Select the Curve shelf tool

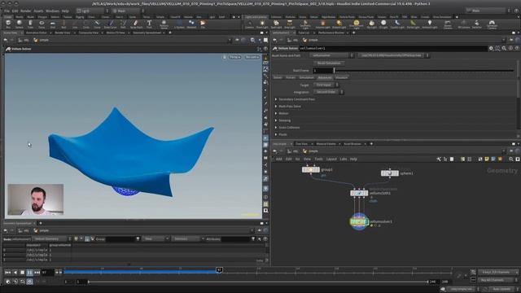(x=97, y=24)
